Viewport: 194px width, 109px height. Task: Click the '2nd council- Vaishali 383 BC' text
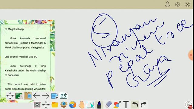[21, 57]
